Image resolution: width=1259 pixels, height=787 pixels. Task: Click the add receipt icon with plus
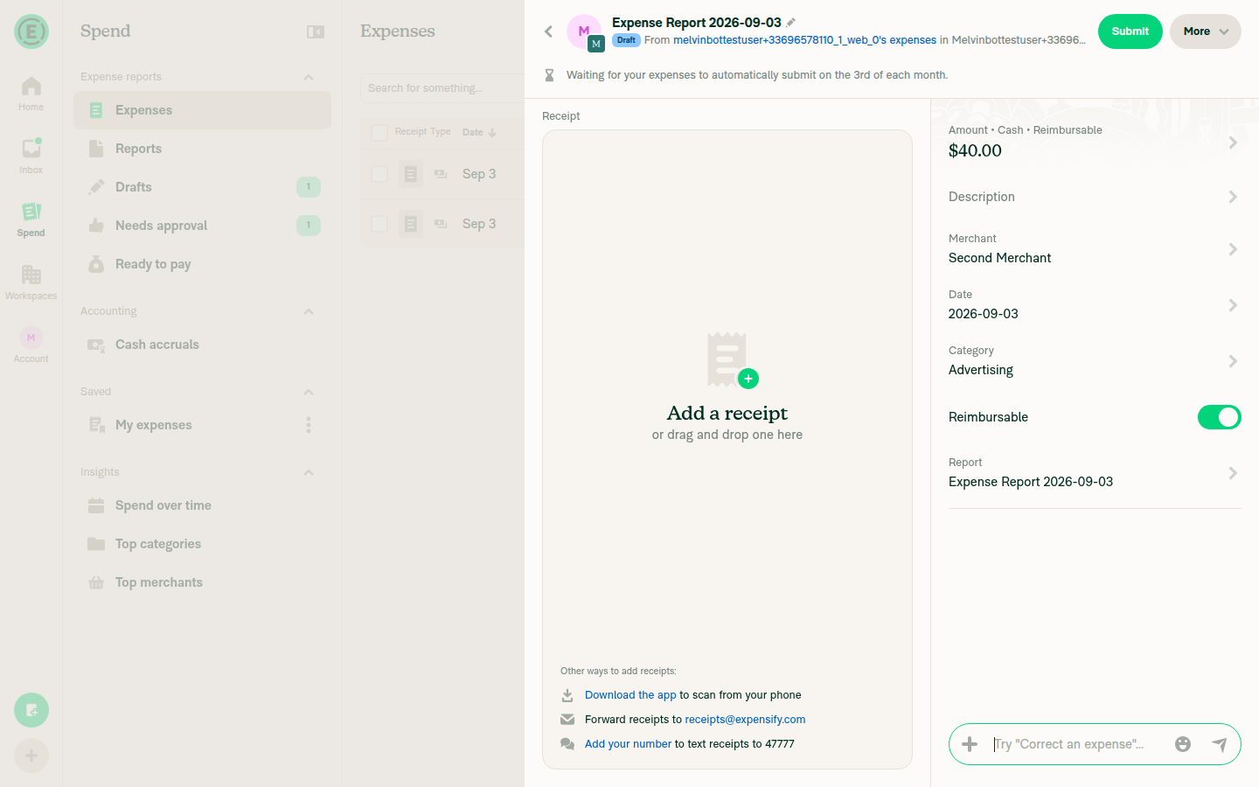click(x=732, y=359)
